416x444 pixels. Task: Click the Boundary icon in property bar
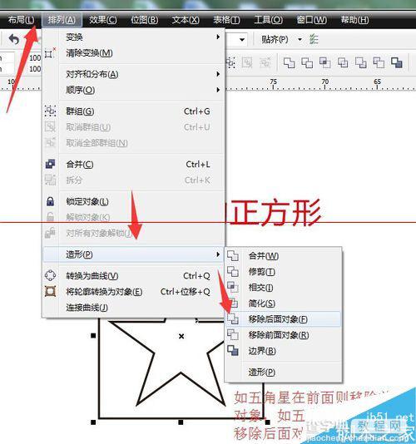[x=396, y=62]
